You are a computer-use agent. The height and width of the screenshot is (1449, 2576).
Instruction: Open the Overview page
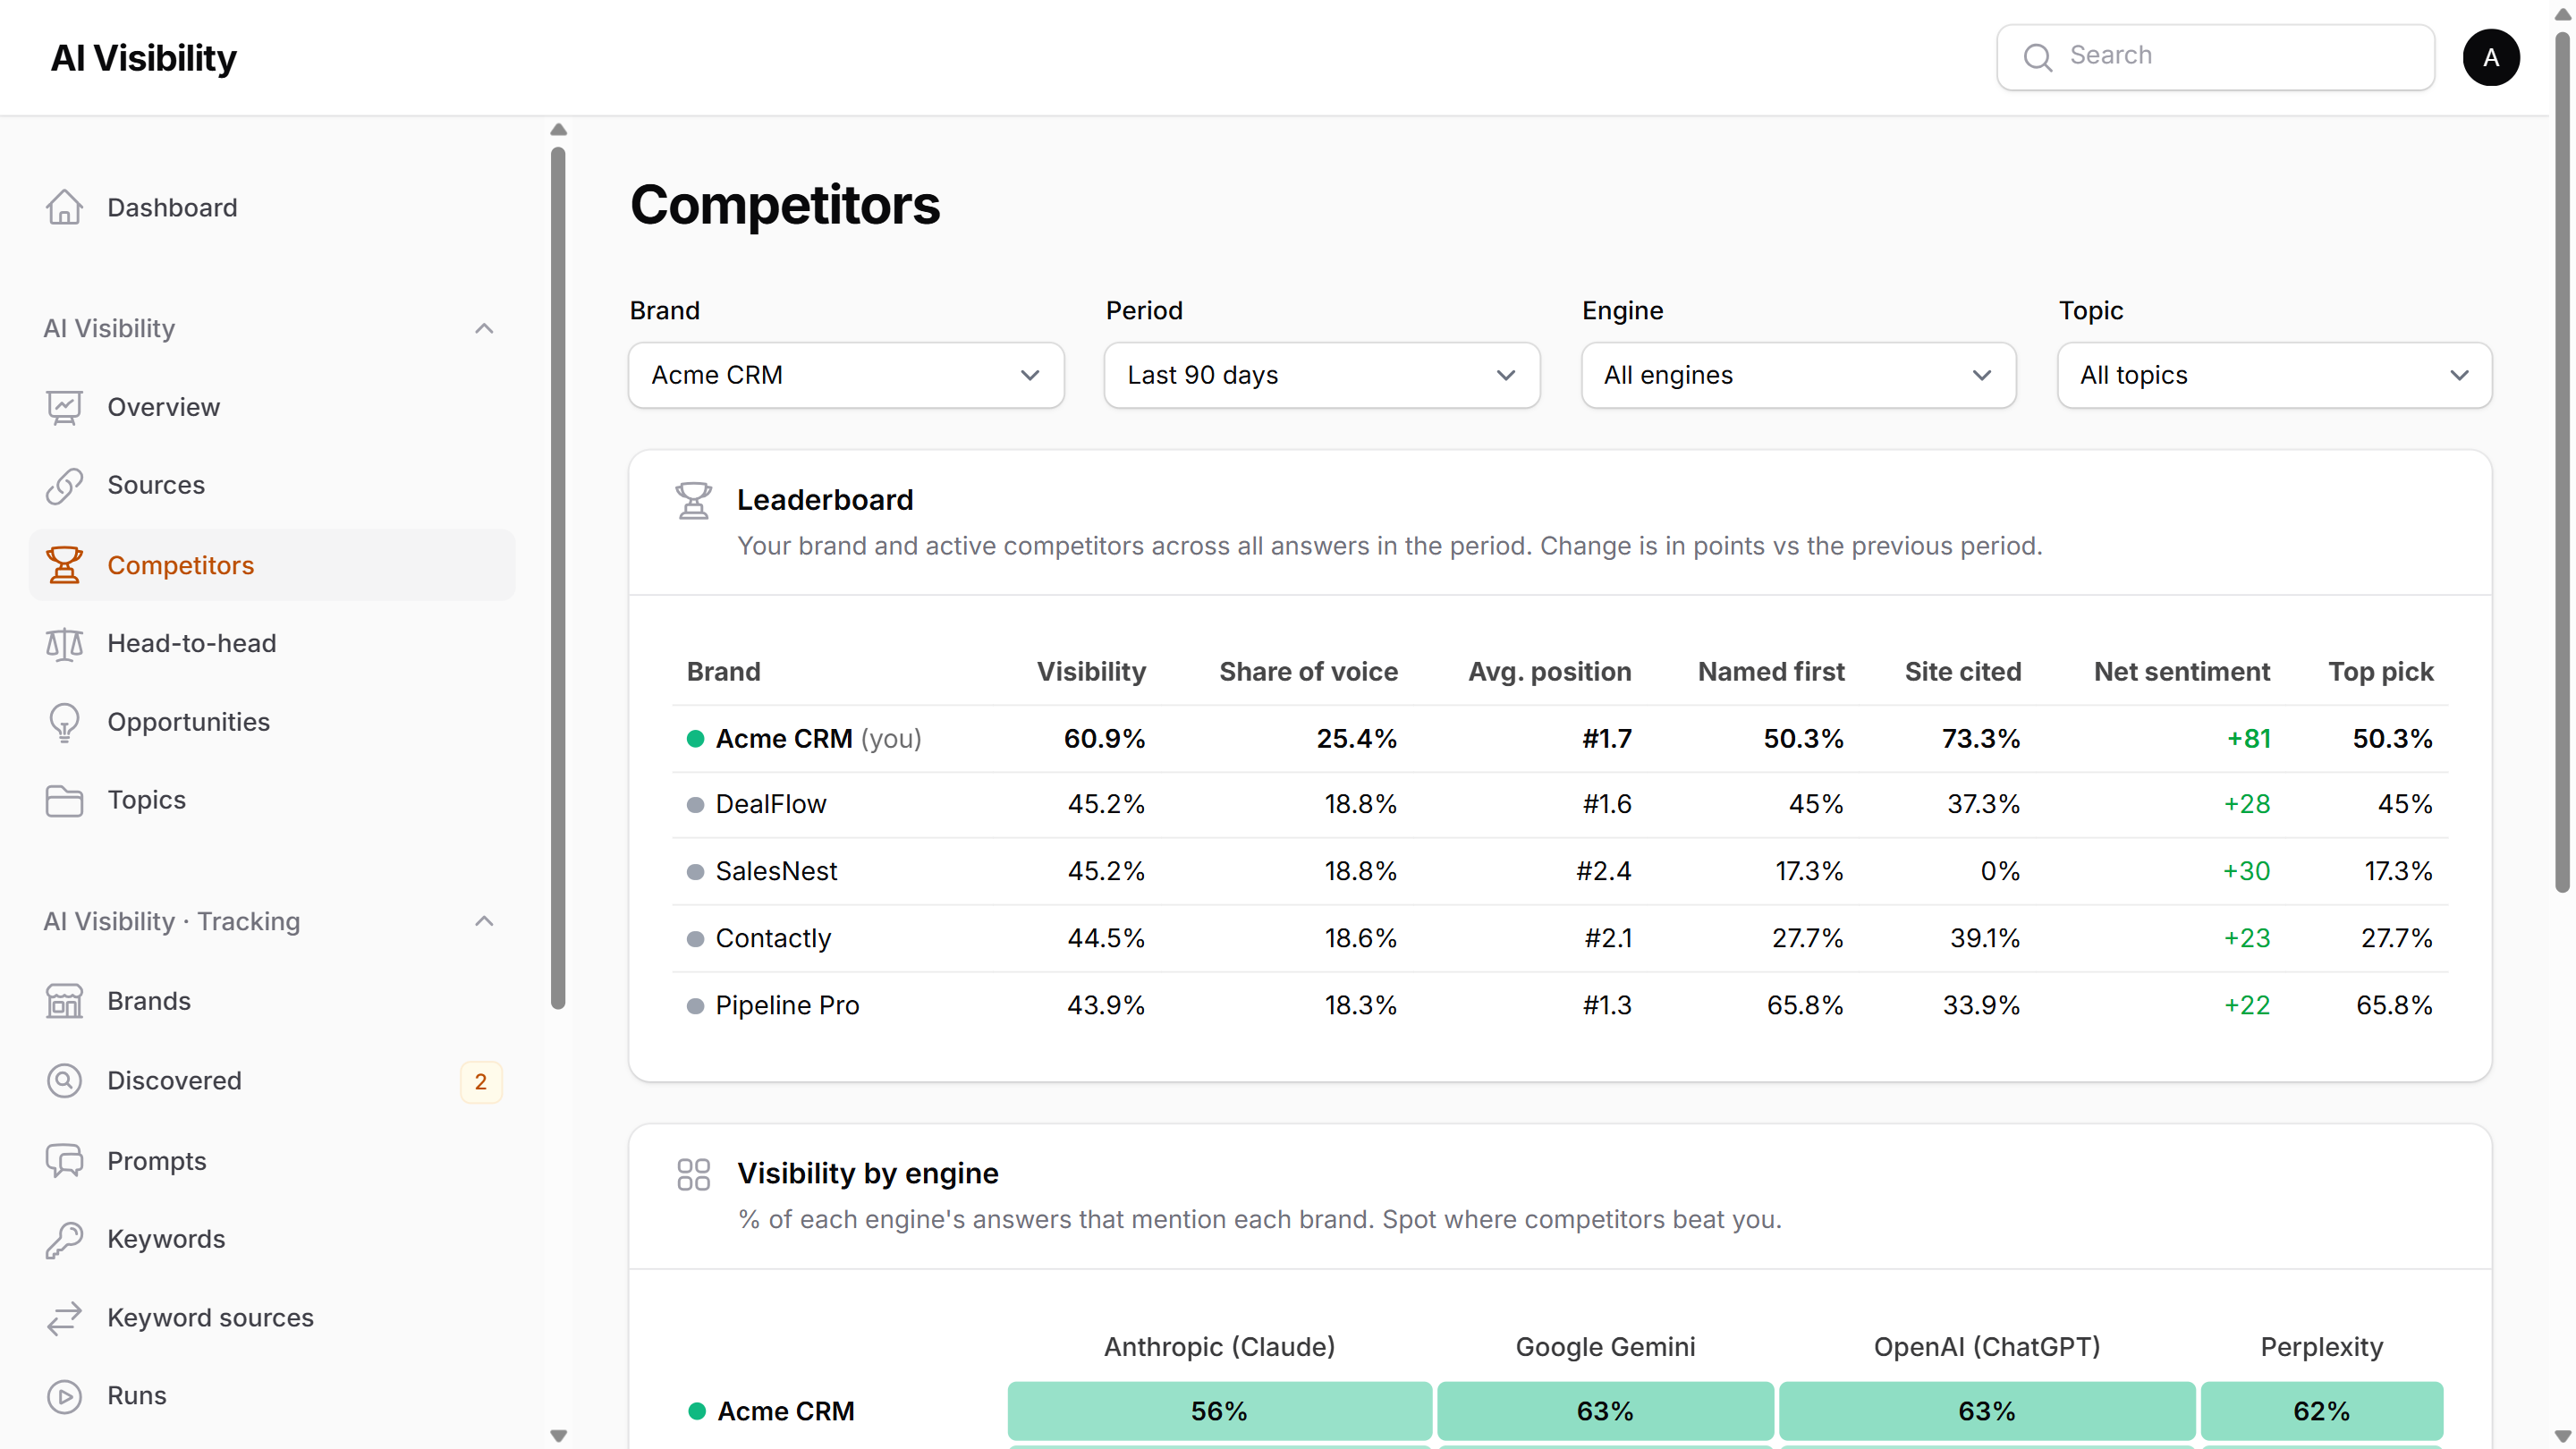(272, 407)
